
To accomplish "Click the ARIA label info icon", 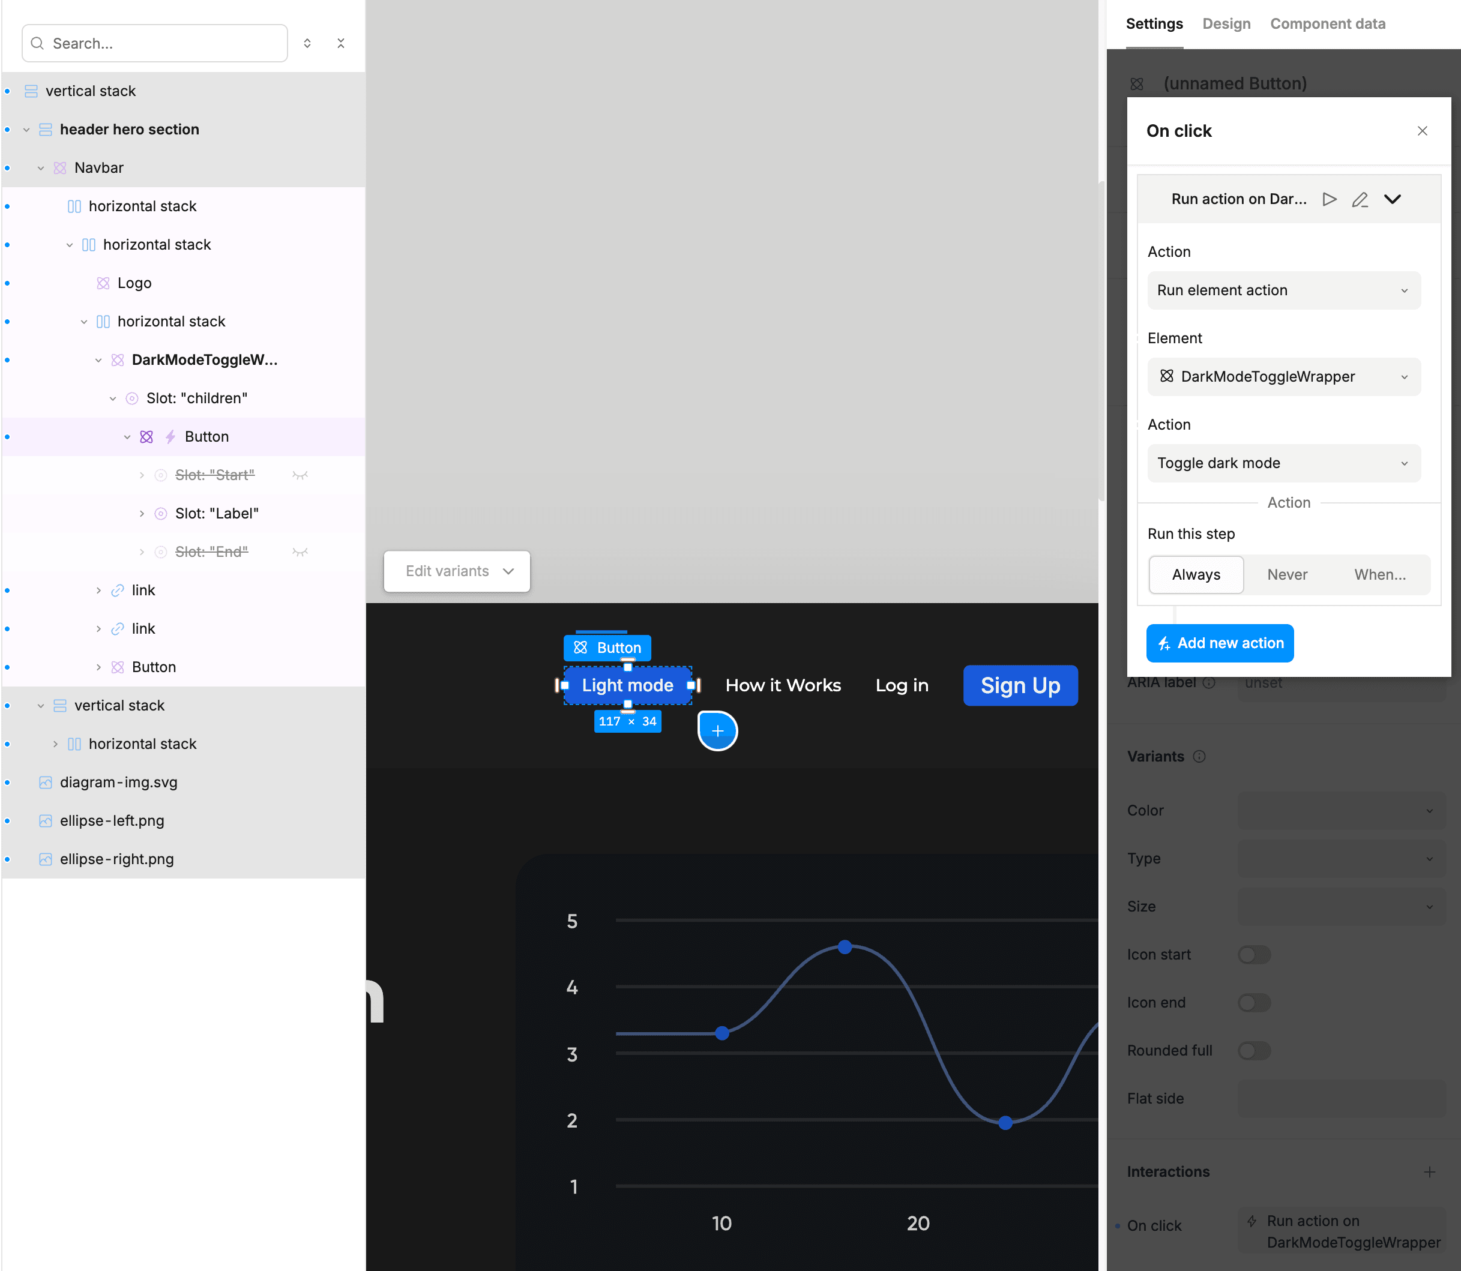I will coord(1209,682).
